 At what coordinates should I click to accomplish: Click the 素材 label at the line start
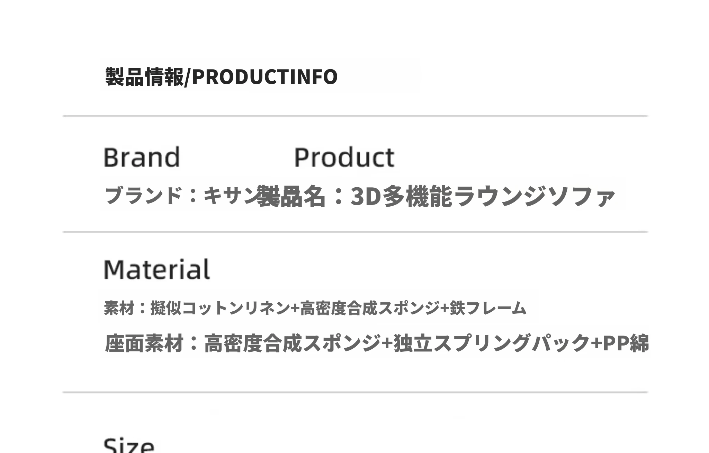(119, 308)
